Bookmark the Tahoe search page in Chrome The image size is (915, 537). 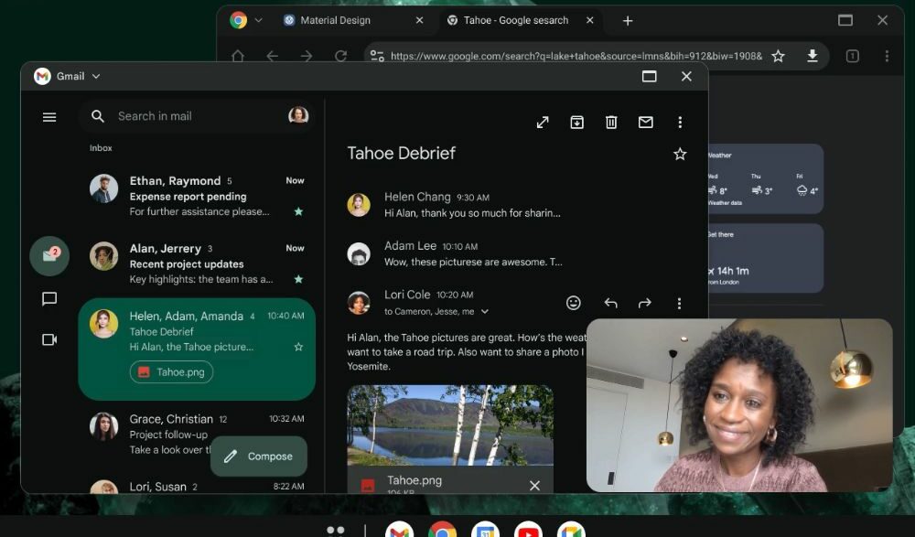pyautogui.click(x=778, y=56)
